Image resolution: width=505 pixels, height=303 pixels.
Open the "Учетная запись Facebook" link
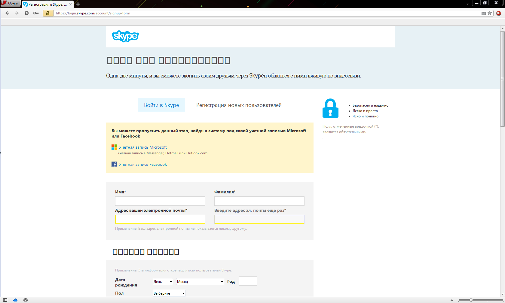click(143, 164)
